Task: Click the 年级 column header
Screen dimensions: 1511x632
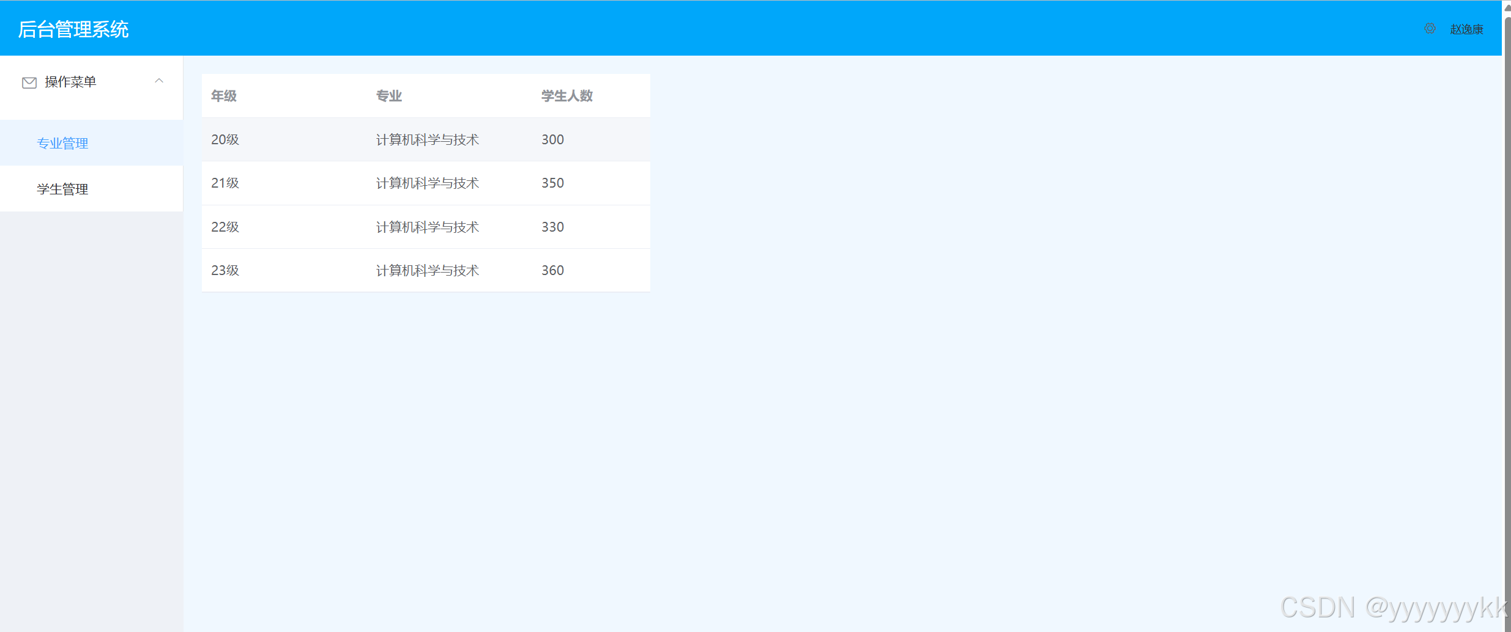Action: coord(224,96)
